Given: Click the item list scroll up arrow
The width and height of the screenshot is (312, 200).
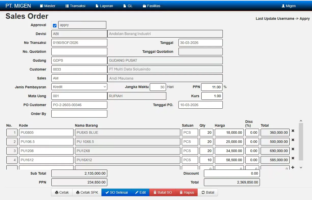Looking at the screenshot, I should (x=301, y=121).
